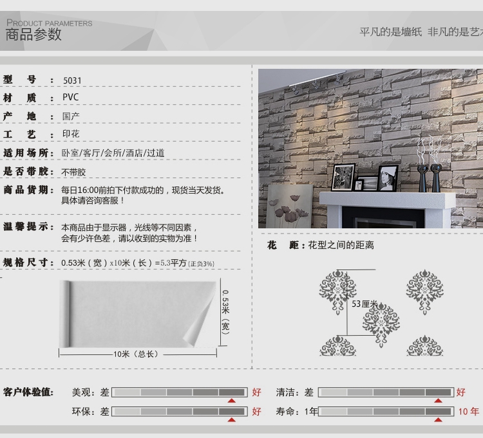483x438 pixels.
Task: Click the 客户体验值 label
Action: tap(28, 392)
